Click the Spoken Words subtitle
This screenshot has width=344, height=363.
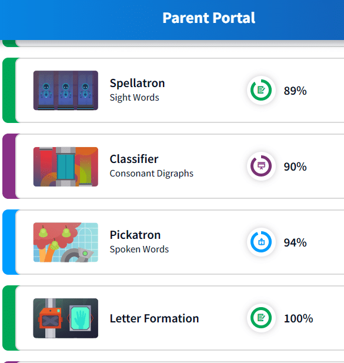point(139,249)
